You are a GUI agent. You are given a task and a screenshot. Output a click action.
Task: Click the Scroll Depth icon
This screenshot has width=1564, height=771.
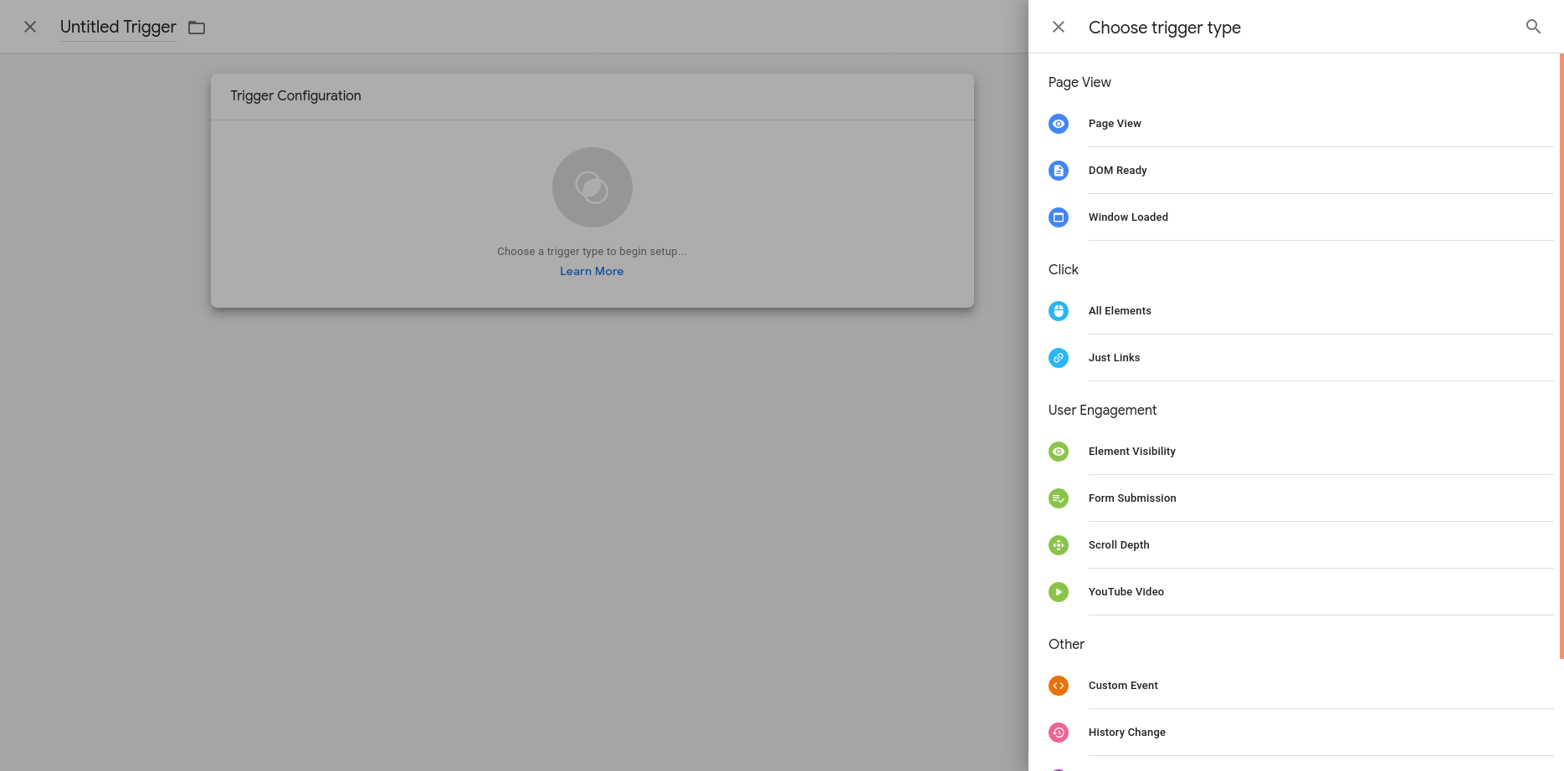pos(1059,545)
